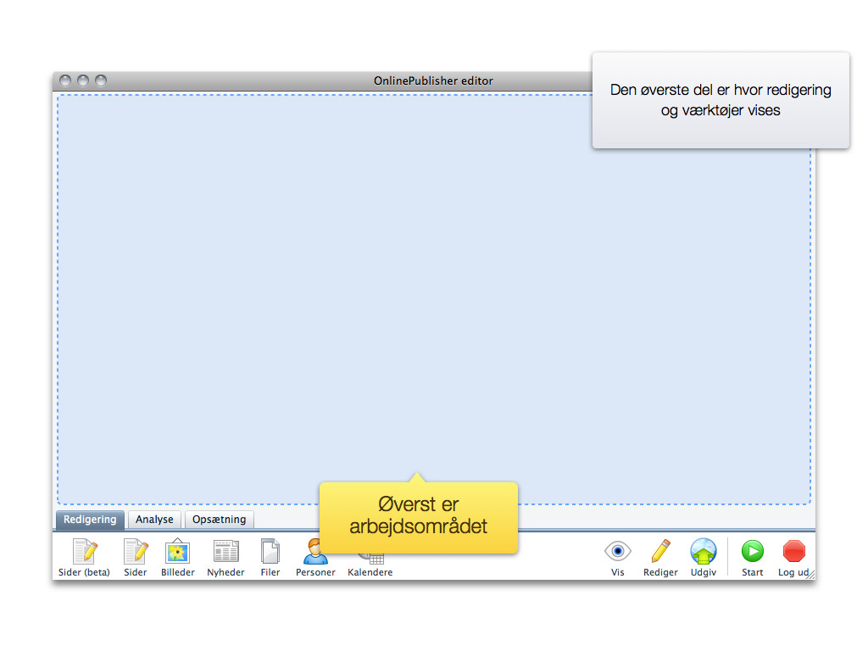The image size is (868, 651).
Task: Open the Opsætning tab
Action: click(219, 520)
